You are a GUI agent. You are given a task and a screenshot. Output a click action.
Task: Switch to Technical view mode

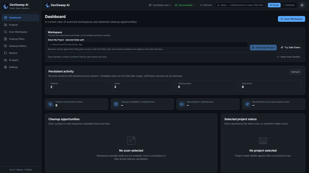tap(289, 5)
